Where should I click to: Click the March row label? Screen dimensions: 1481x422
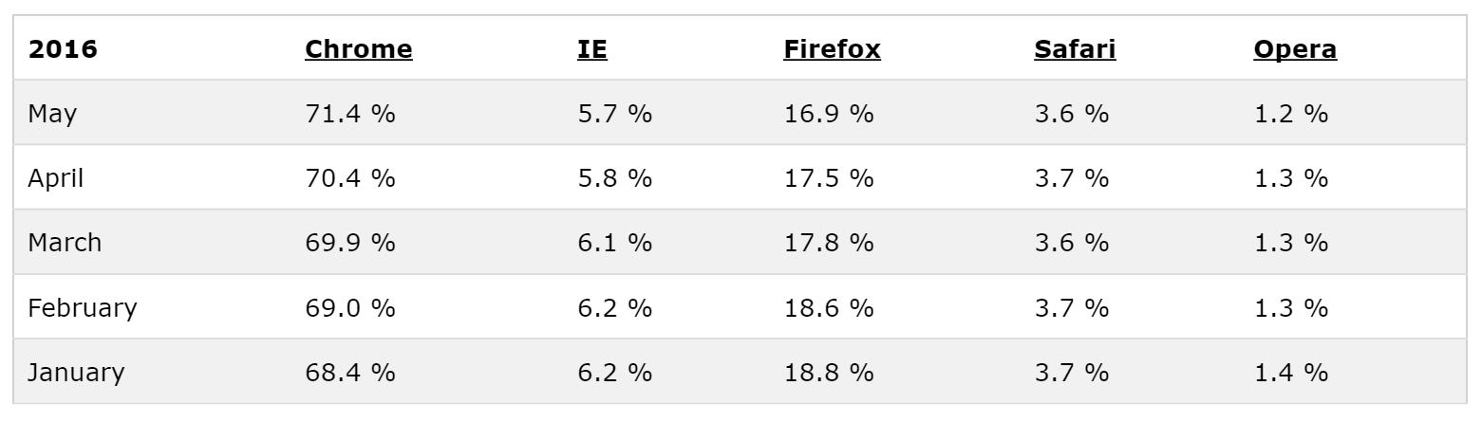click(x=65, y=243)
